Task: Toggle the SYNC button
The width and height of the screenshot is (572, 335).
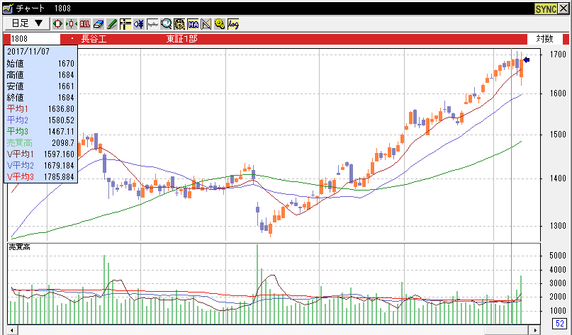Action: [x=546, y=8]
